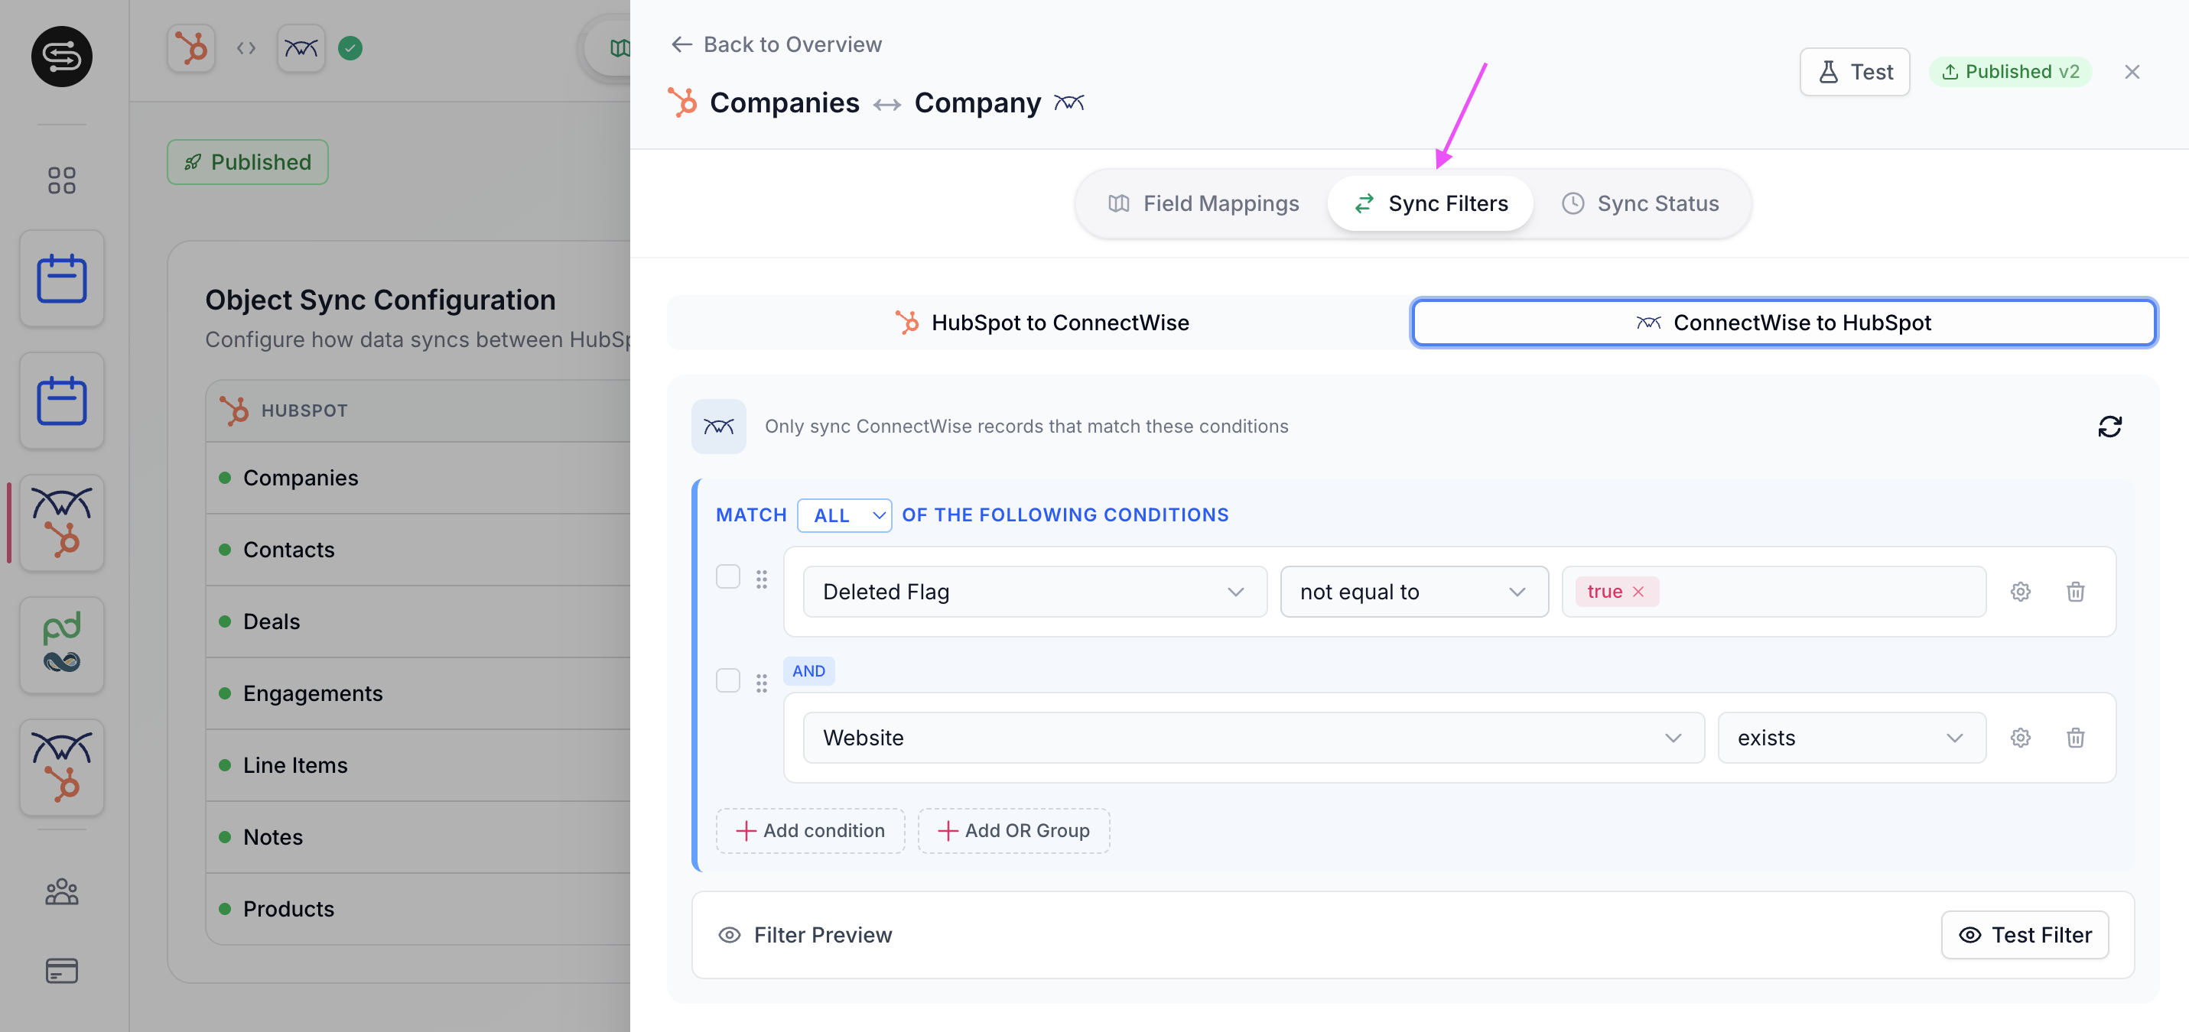Open settings gear for Deleted Flag condition
This screenshot has width=2189, height=1032.
click(2021, 591)
